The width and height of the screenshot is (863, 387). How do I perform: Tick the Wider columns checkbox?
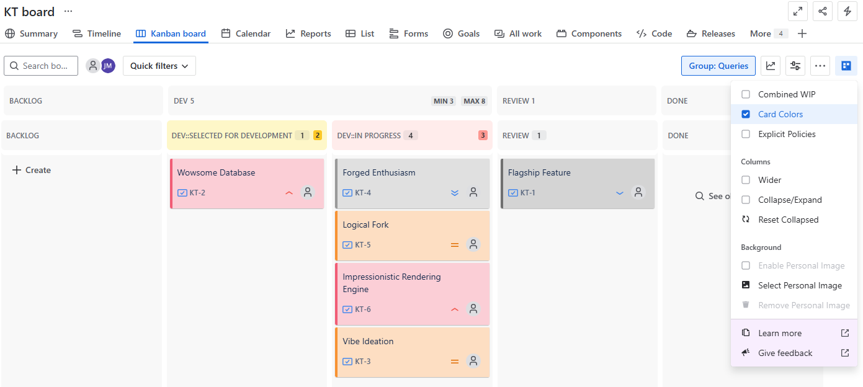pos(746,180)
